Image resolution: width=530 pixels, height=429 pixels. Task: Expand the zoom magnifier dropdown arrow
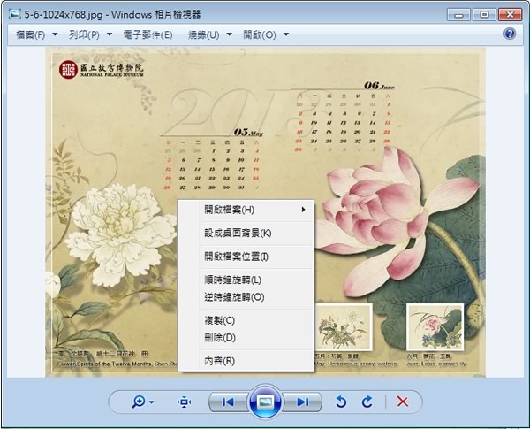coord(151,402)
